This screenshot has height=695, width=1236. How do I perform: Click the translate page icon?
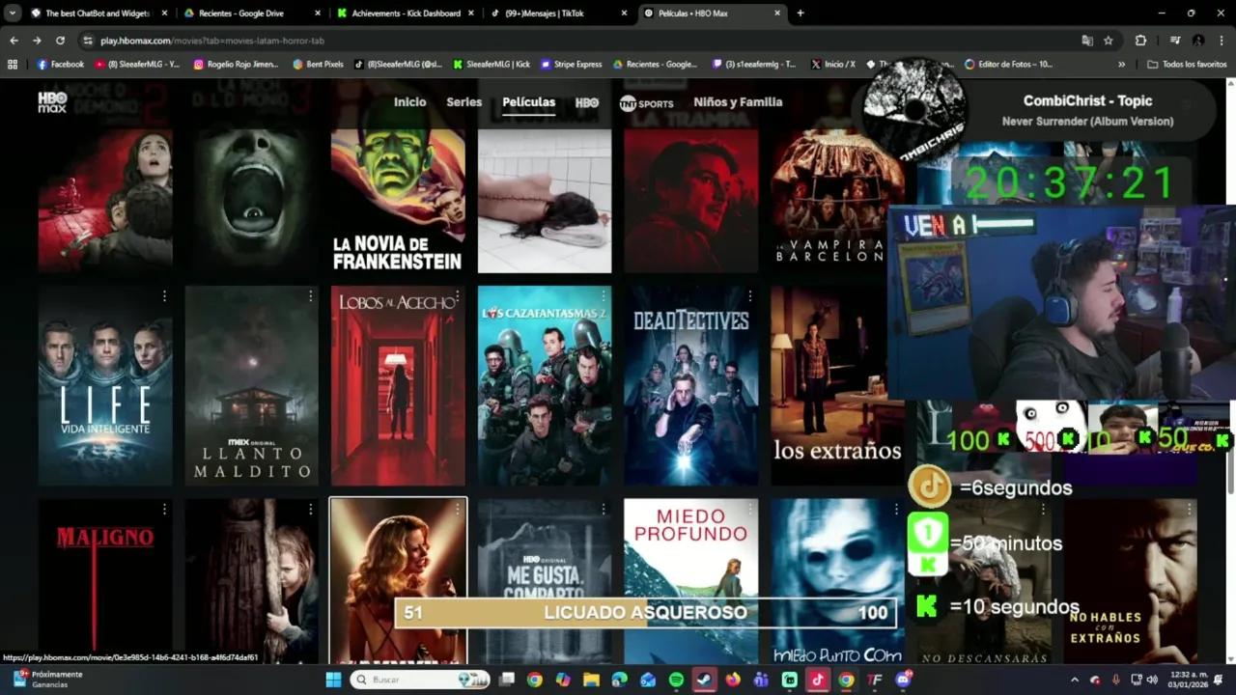coord(1087,41)
